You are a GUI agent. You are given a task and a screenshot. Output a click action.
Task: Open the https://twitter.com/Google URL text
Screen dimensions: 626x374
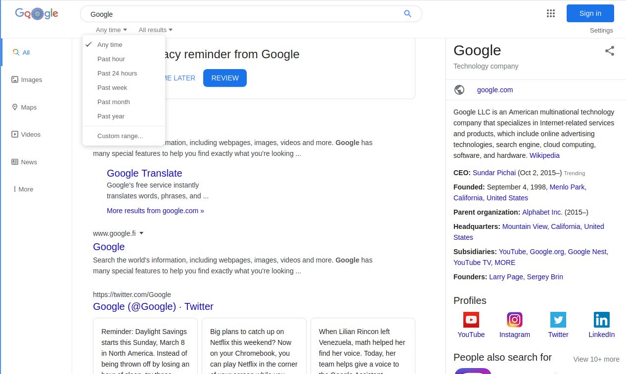pos(132,295)
